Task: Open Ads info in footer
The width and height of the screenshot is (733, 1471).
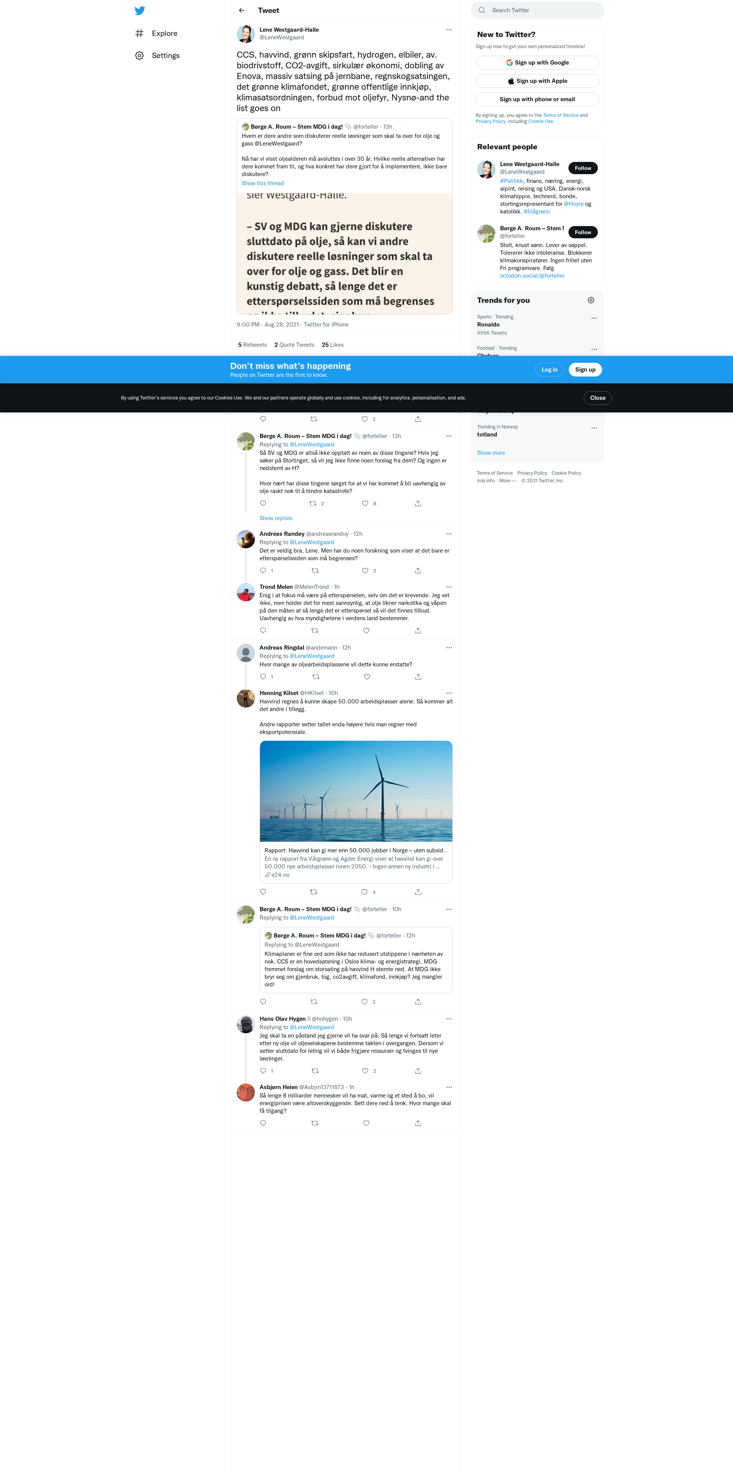Action: click(486, 481)
